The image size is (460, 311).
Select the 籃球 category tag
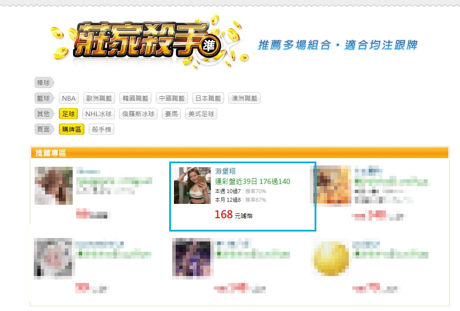pos(44,98)
